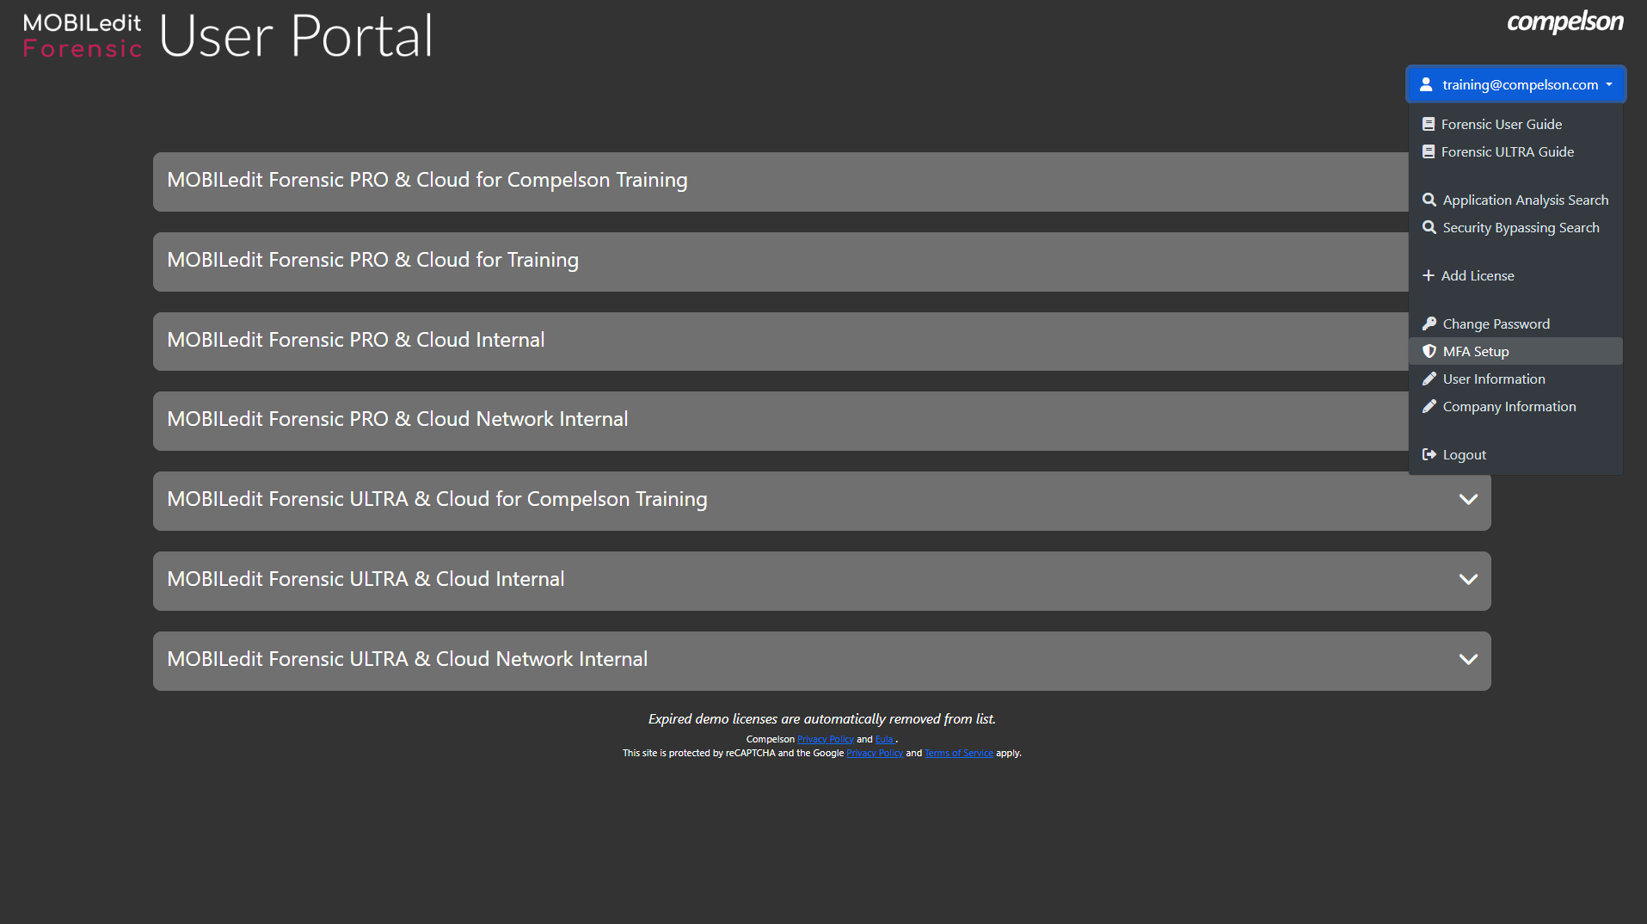This screenshot has height=924, width=1647.
Task: Open the Eula link in footer
Action: click(x=884, y=740)
